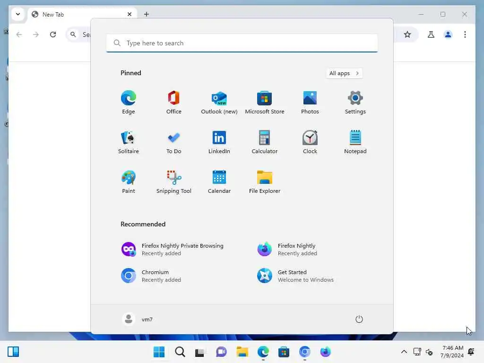
Task: Open Firefox Nightly from the taskbar
Action: [x=325, y=352]
